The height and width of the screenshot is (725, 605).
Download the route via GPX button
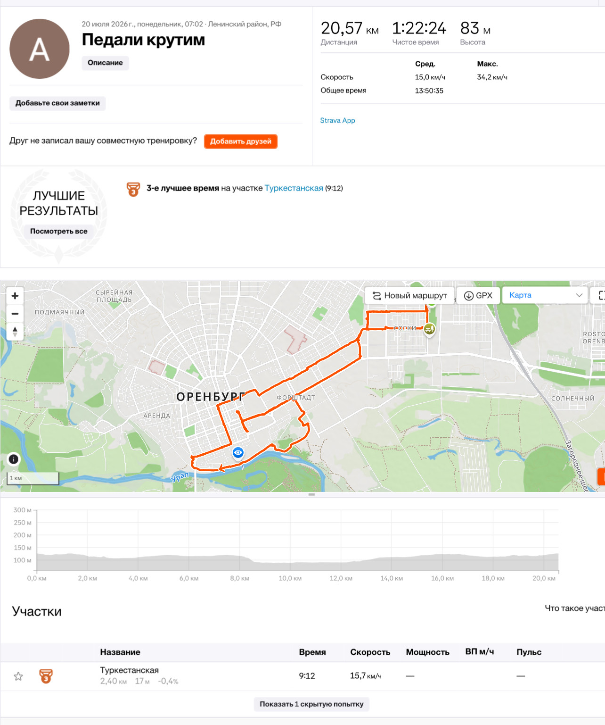click(x=478, y=295)
